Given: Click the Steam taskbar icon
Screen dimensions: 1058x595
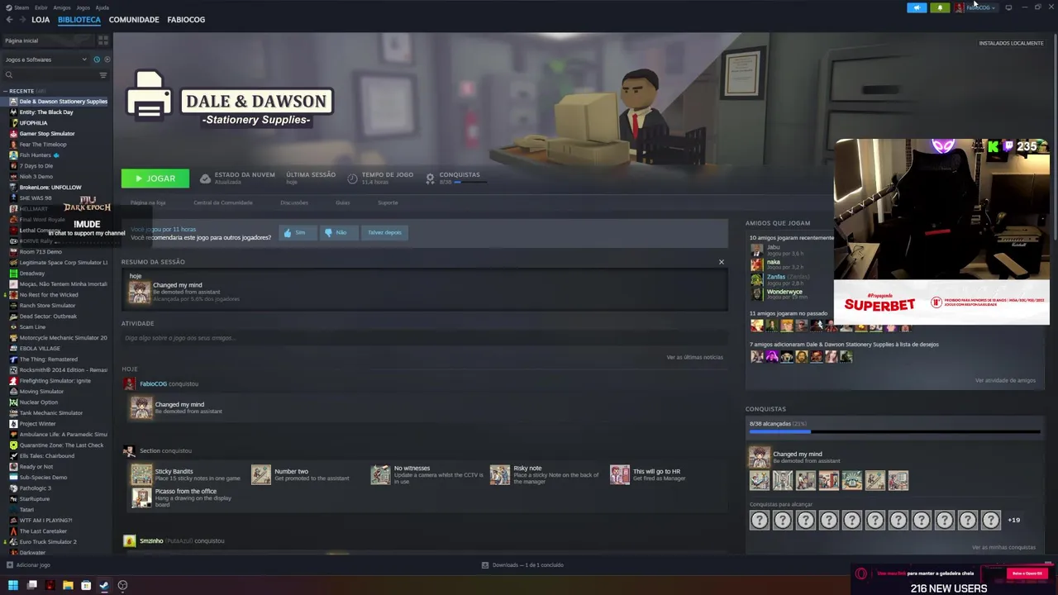Looking at the screenshot, I should (x=104, y=585).
